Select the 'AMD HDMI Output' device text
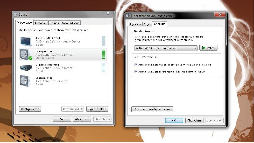This screenshot has width=254, height=143. point(48,38)
